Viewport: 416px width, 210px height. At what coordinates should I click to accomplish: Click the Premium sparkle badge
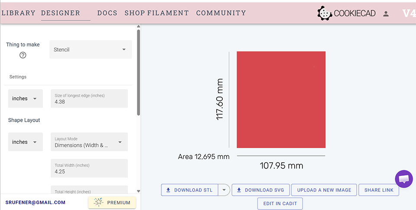pyautogui.click(x=112, y=202)
